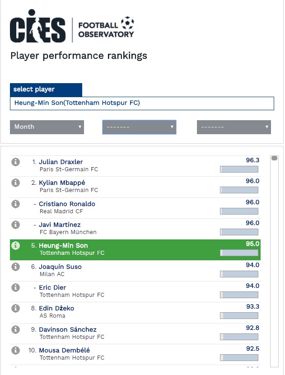
Task: Open info icon for Kylian Mbappé
Action: 15,183
